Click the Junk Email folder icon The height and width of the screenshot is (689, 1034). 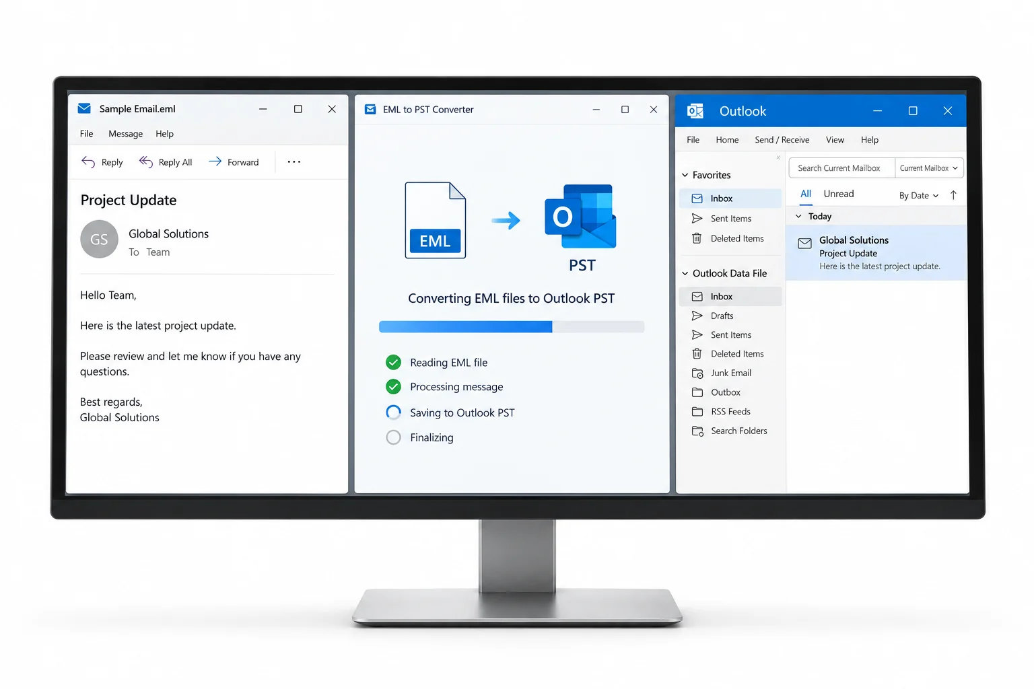point(697,373)
